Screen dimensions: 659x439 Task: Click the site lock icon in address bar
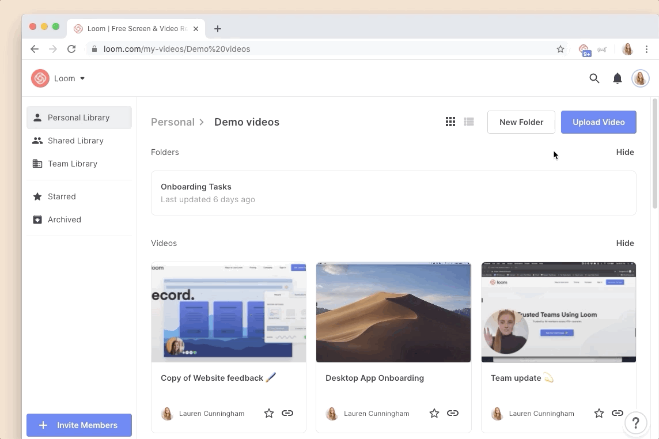(94, 49)
